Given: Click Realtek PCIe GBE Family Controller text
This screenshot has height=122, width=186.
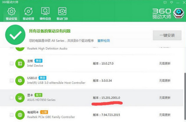Looking at the screenshot, I should point(51,117).
